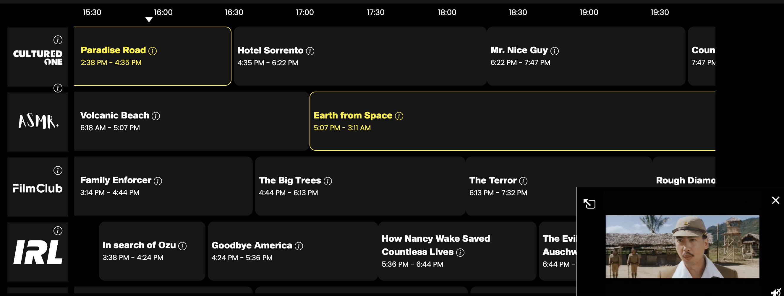Click info icon next to Mr. Nice Guy
This screenshot has width=784, height=296.
tap(555, 51)
